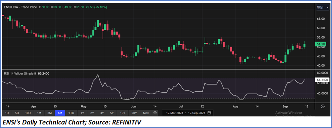Open the GBp currency dropdown
Viewport: 332px width, 128px height.
323,7
